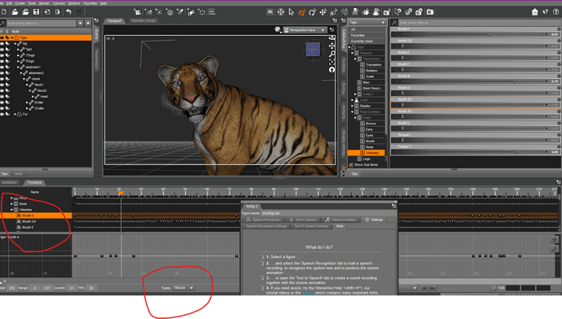Collapse the hip node in Scene tree

[15, 44]
